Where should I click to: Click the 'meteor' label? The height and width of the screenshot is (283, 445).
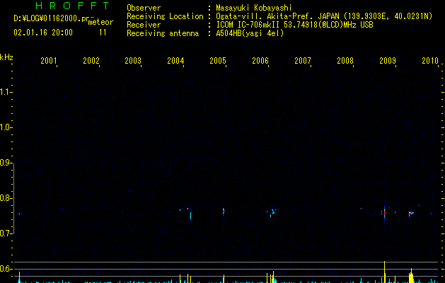[x=100, y=22]
